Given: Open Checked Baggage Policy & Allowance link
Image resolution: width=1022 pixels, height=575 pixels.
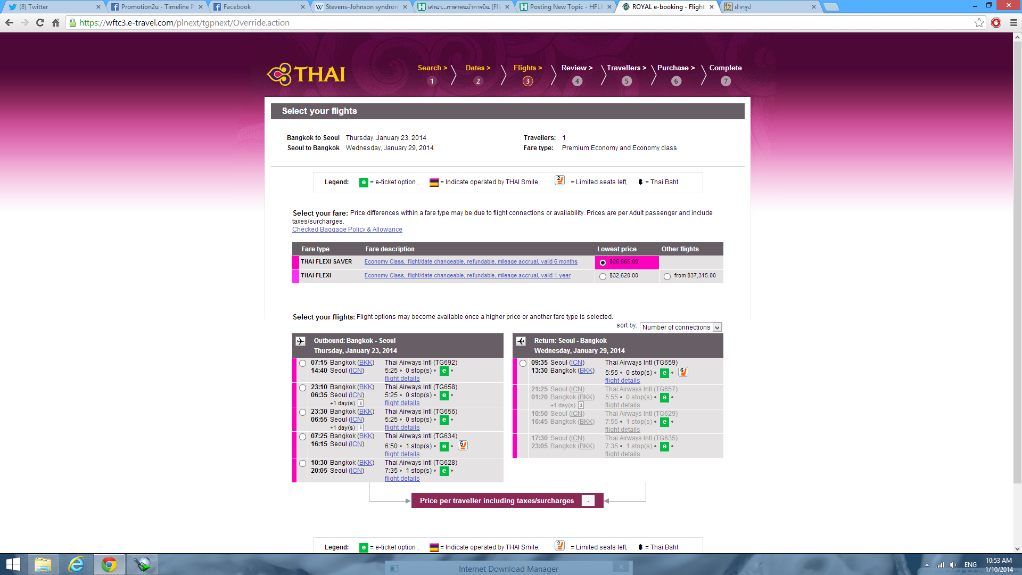Looking at the screenshot, I should pos(347,229).
